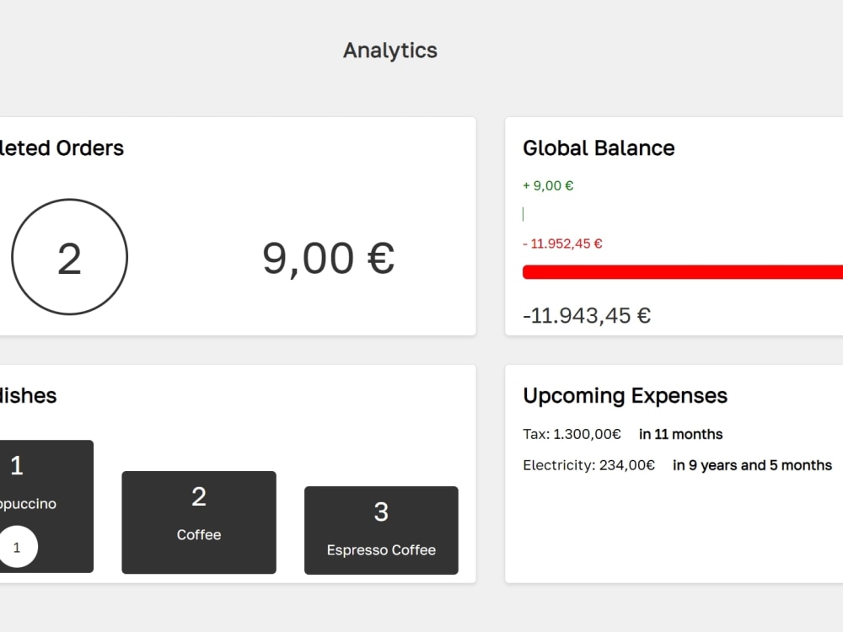Click the 9,00 € orders total
Screen dimensions: 843x632
tap(329, 259)
